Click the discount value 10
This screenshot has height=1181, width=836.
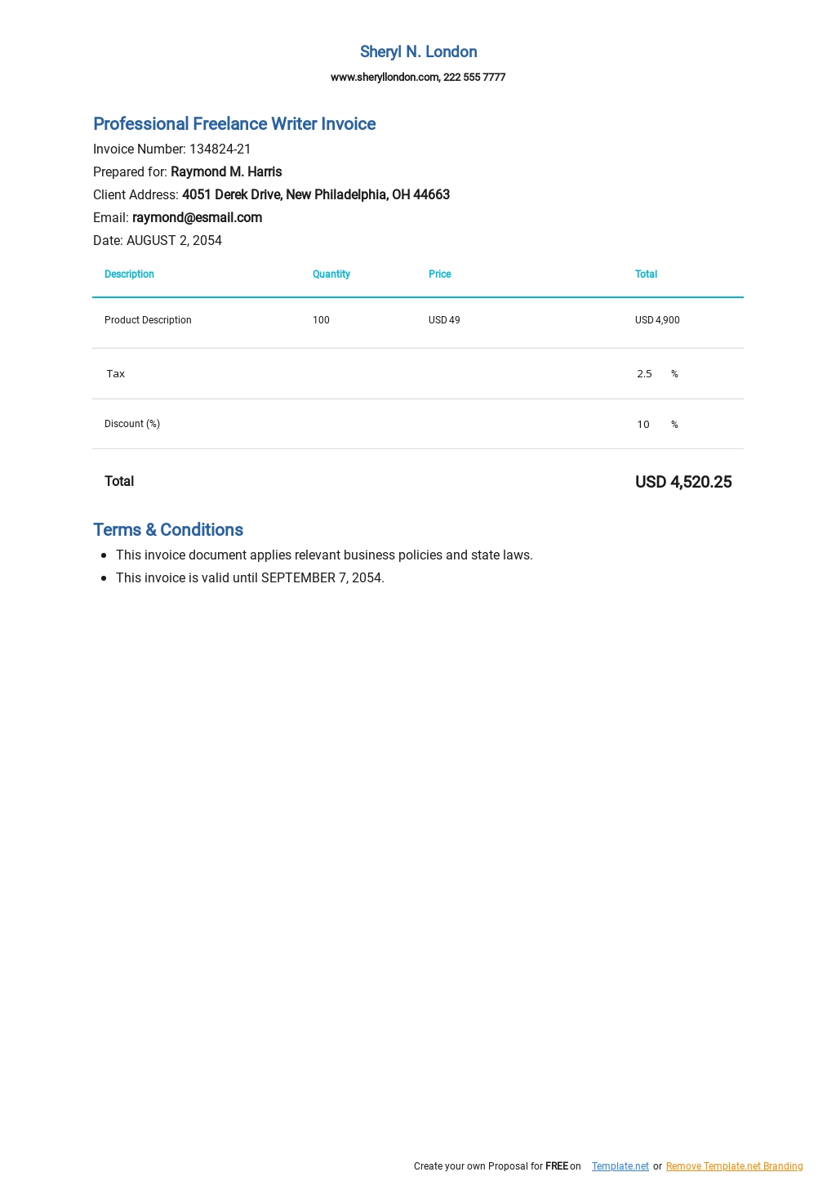[x=643, y=425]
